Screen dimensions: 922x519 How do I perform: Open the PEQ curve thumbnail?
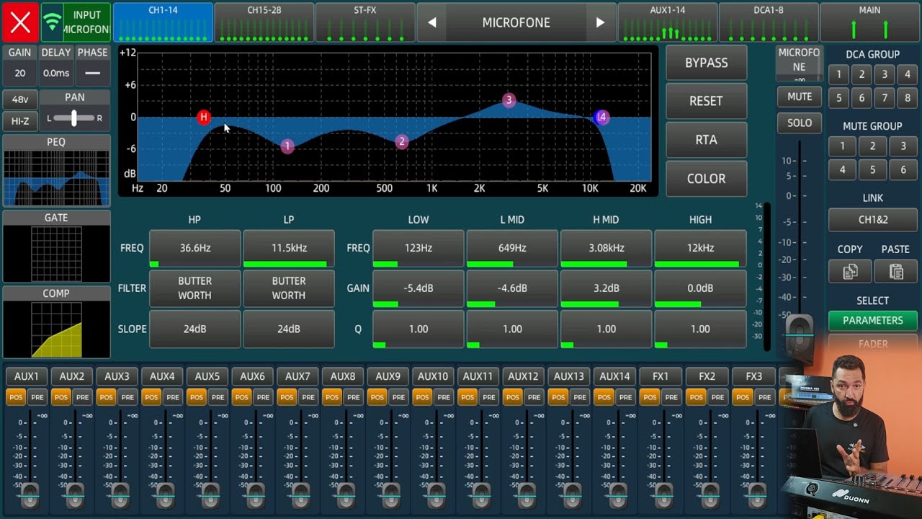tap(56, 177)
